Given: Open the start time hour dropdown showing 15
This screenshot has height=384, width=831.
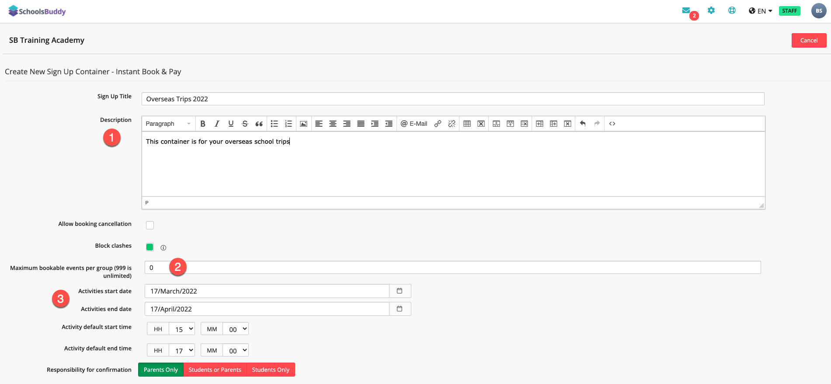Looking at the screenshot, I should (181, 329).
